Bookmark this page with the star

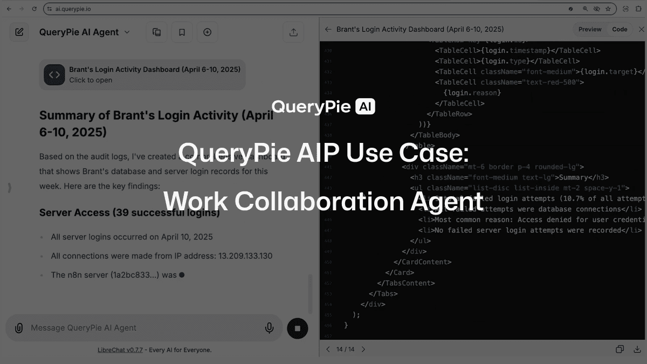[608, 9]
